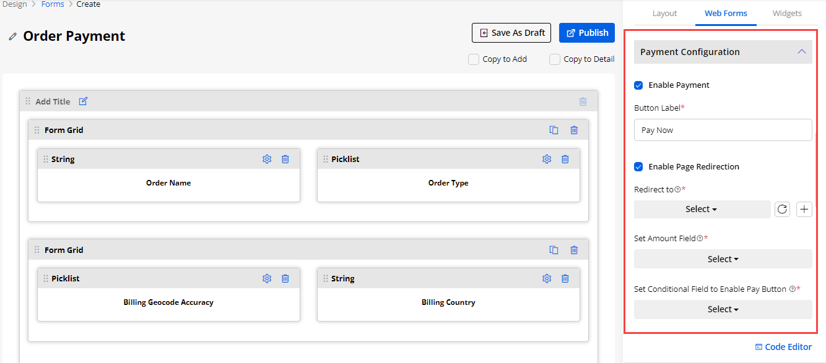Open the Redirect to Select dropdown
This screenshot has width=826, height=363.
pos(702,209)
